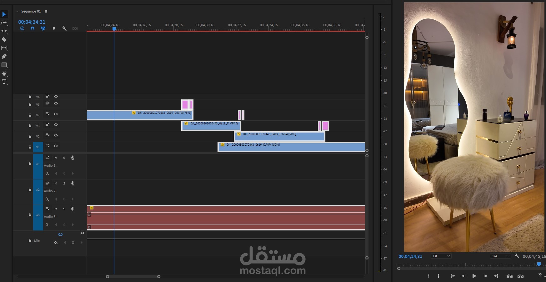Select the red audio clip on A3
The height and width of the screenshot is (282, 546).
point(226,218)
